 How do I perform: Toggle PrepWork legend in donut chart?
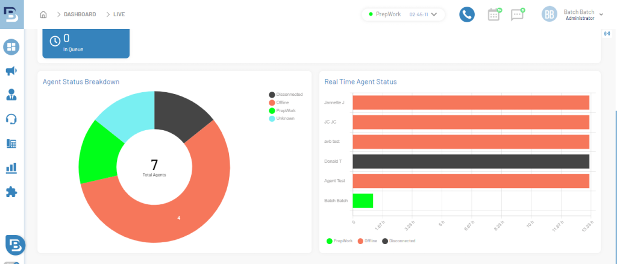coord(282,110)
